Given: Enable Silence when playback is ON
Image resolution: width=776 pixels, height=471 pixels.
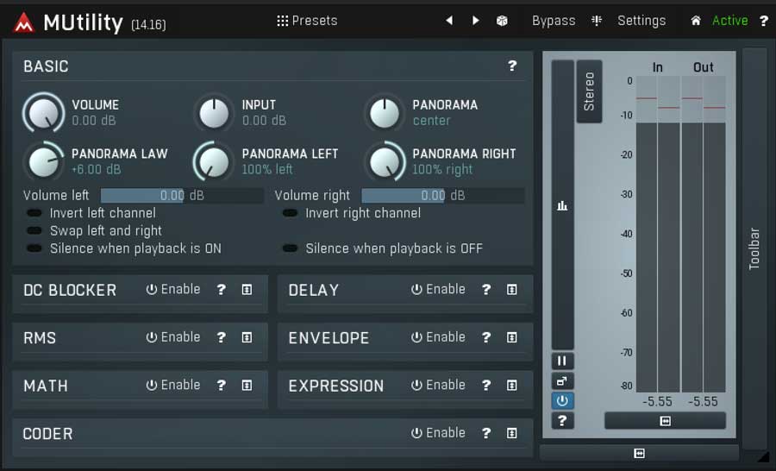Looking at the screenshot, I should click(x=34, y=248).
